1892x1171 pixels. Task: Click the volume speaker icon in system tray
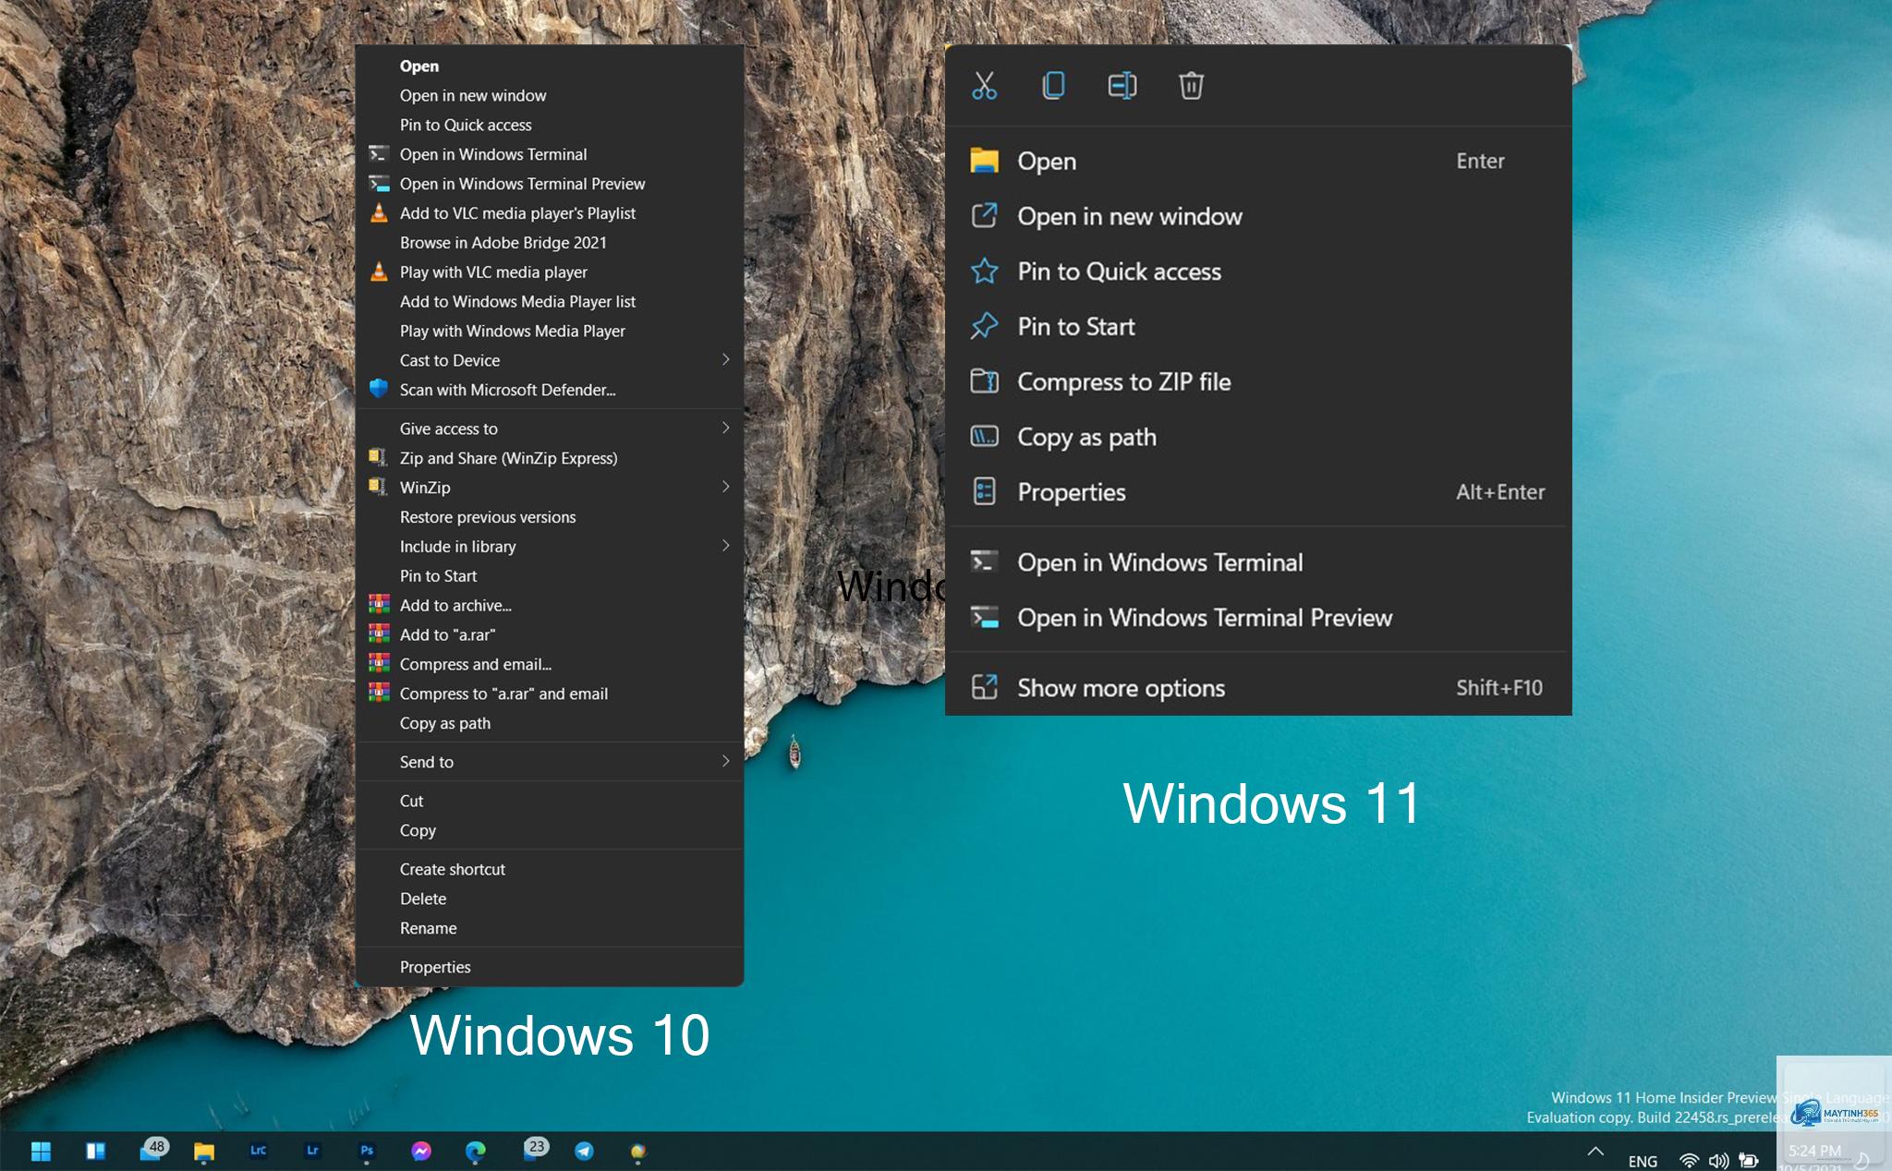pos(1718,1161)
